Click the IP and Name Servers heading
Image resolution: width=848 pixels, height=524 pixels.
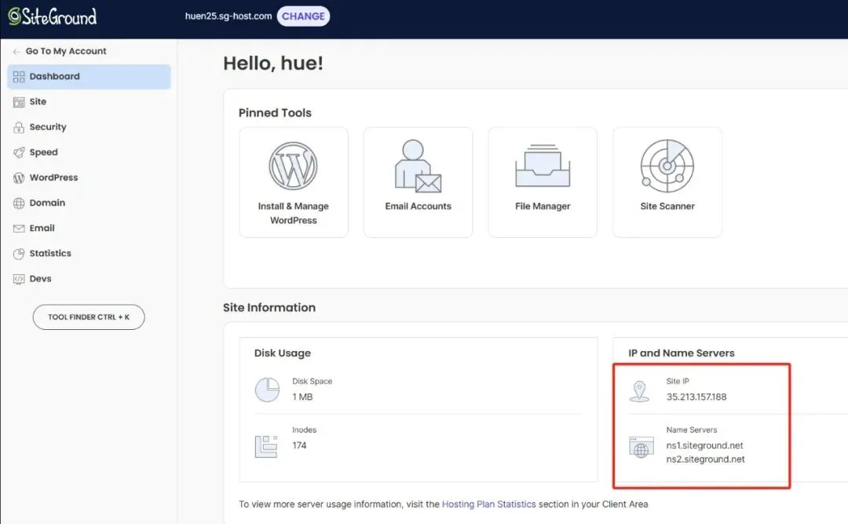click(x=682, y=353)
